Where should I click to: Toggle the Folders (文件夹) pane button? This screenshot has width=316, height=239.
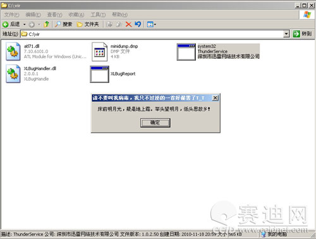88,25
